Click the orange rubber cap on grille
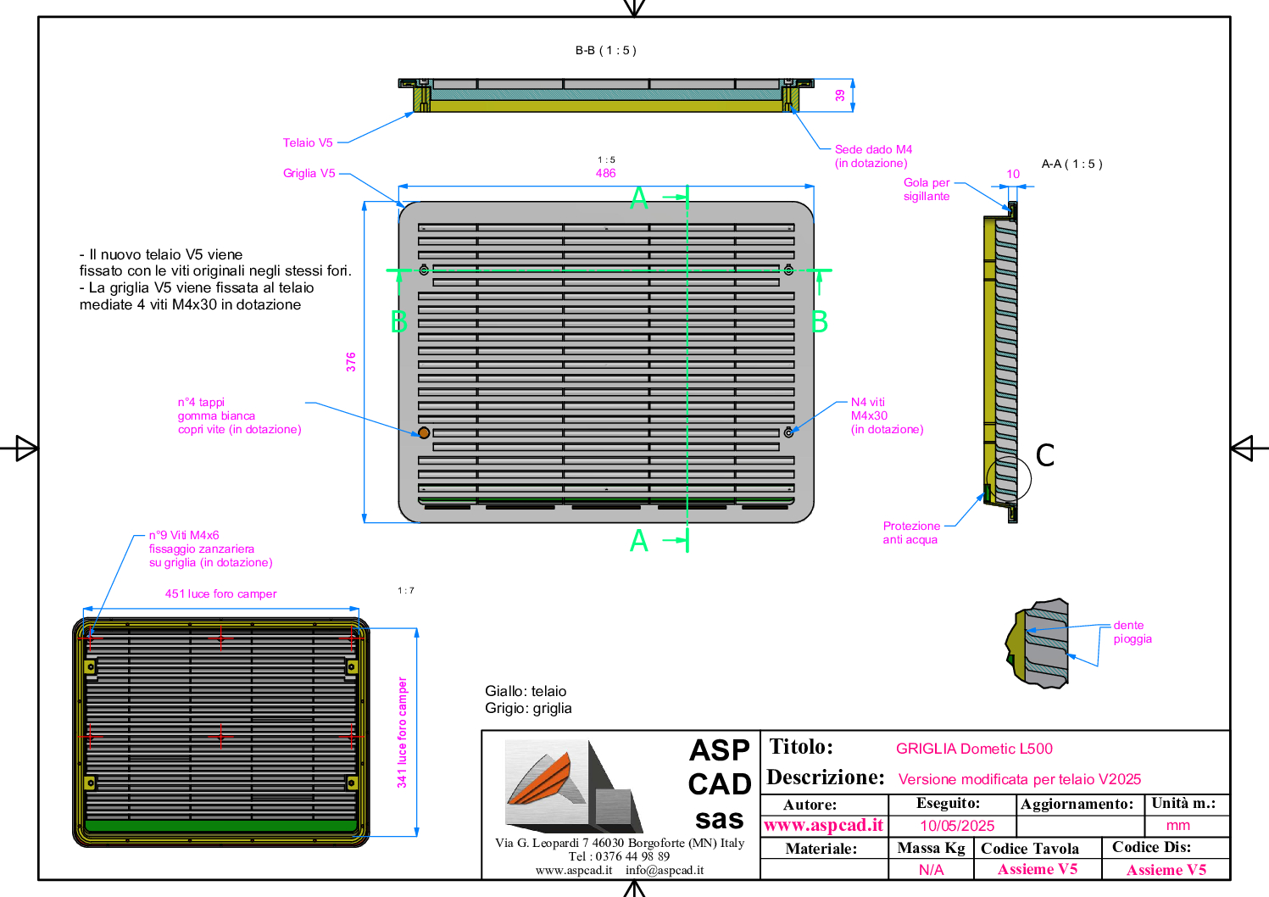 [x=424, y=432]
